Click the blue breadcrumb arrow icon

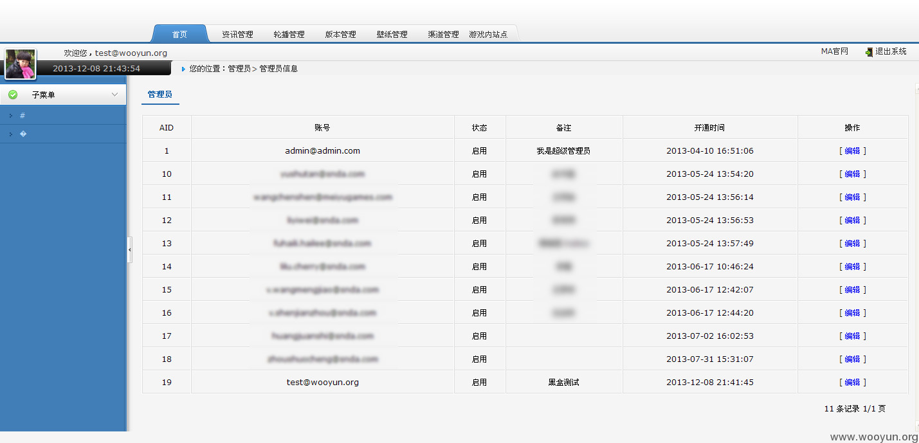[x=183, y=69]
